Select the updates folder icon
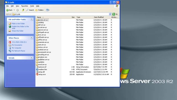 tap(37, 62)
